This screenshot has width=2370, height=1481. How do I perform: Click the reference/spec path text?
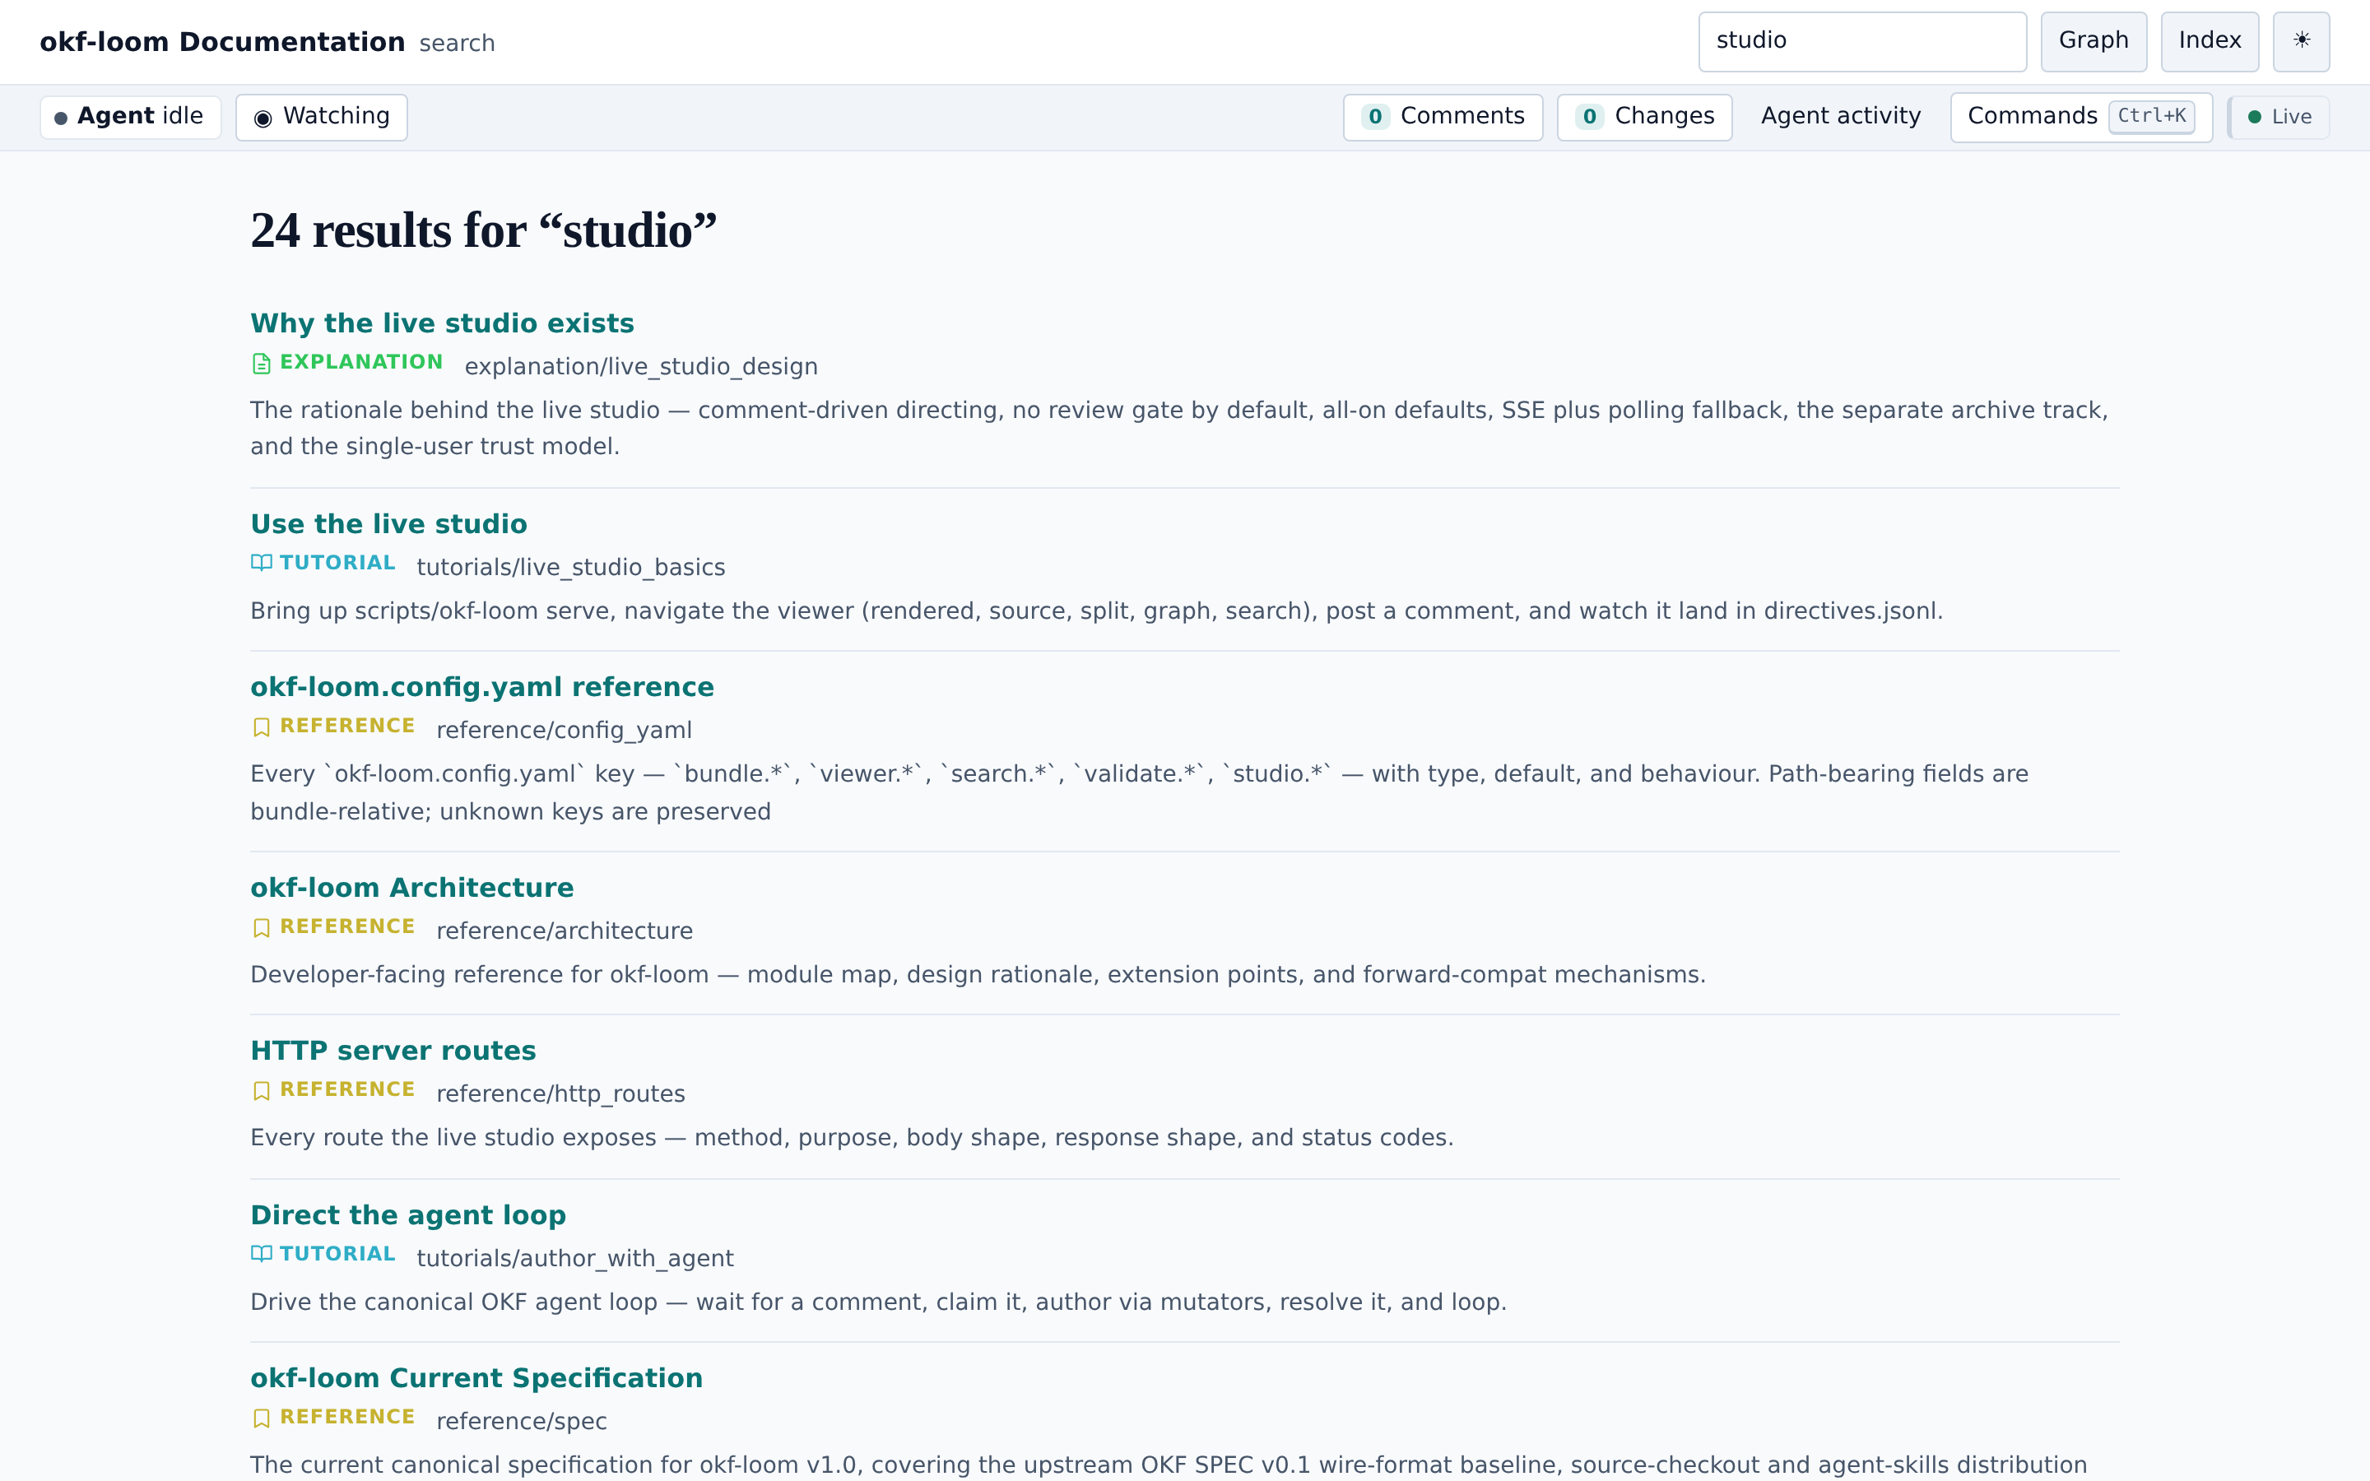[x=521, y=1421]
